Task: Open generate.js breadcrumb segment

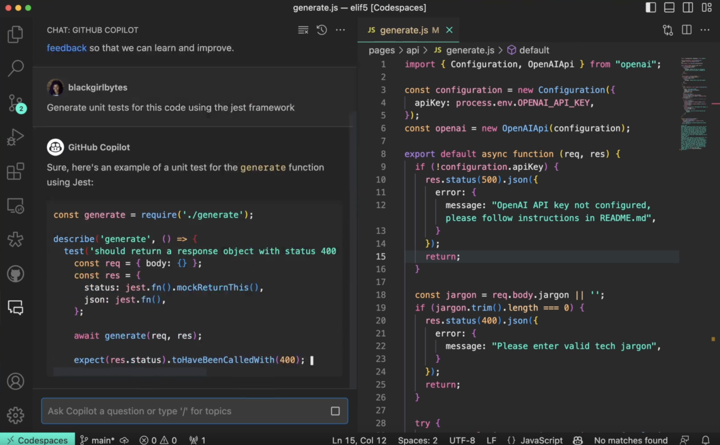Action: [464, 50]
